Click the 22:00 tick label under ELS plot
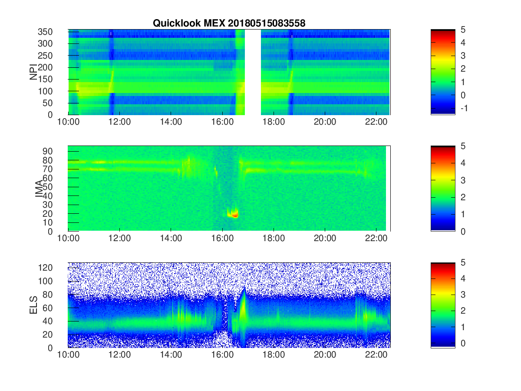 pos(376,355)
